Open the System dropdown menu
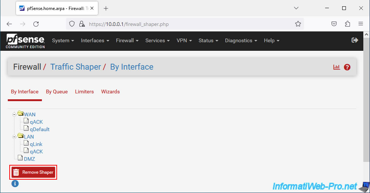 [63, 40]
